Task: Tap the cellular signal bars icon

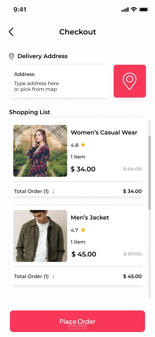Action: coord(125,10)
